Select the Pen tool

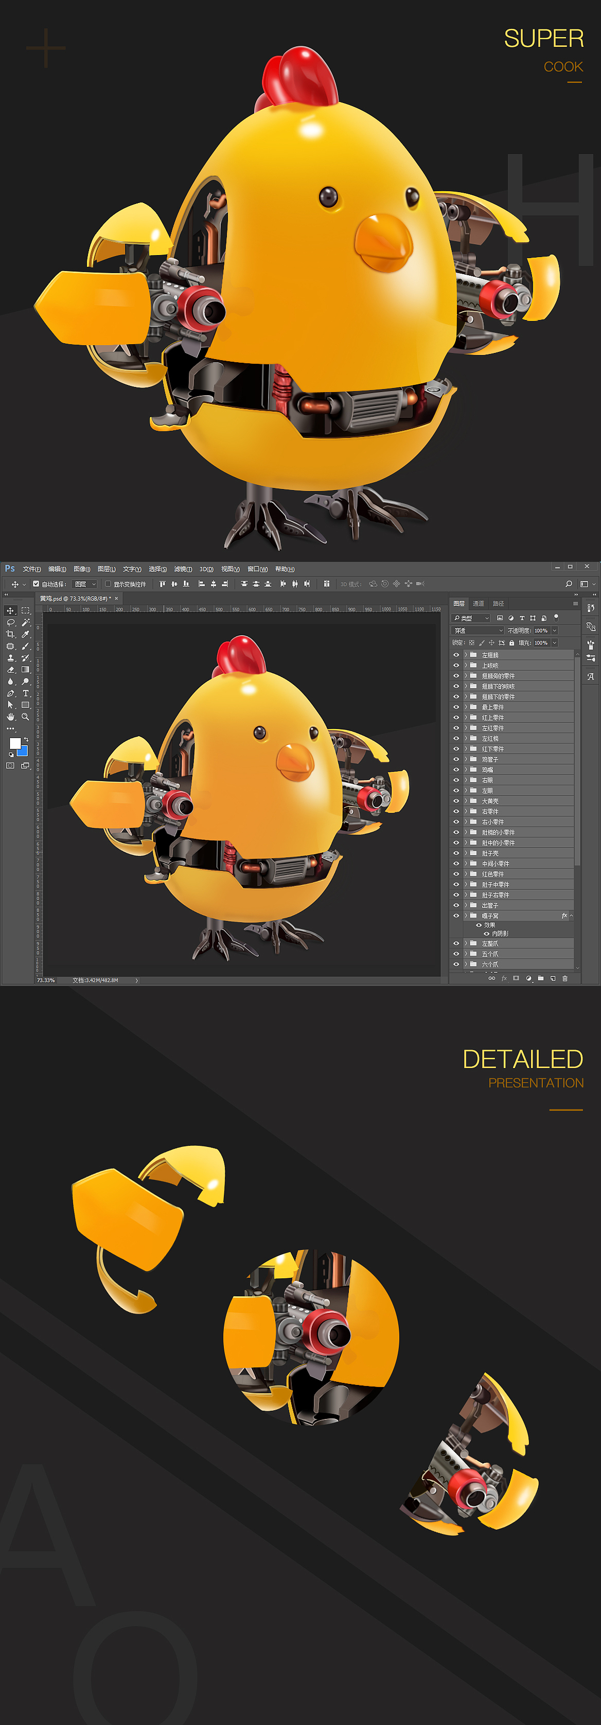(10, 693)
